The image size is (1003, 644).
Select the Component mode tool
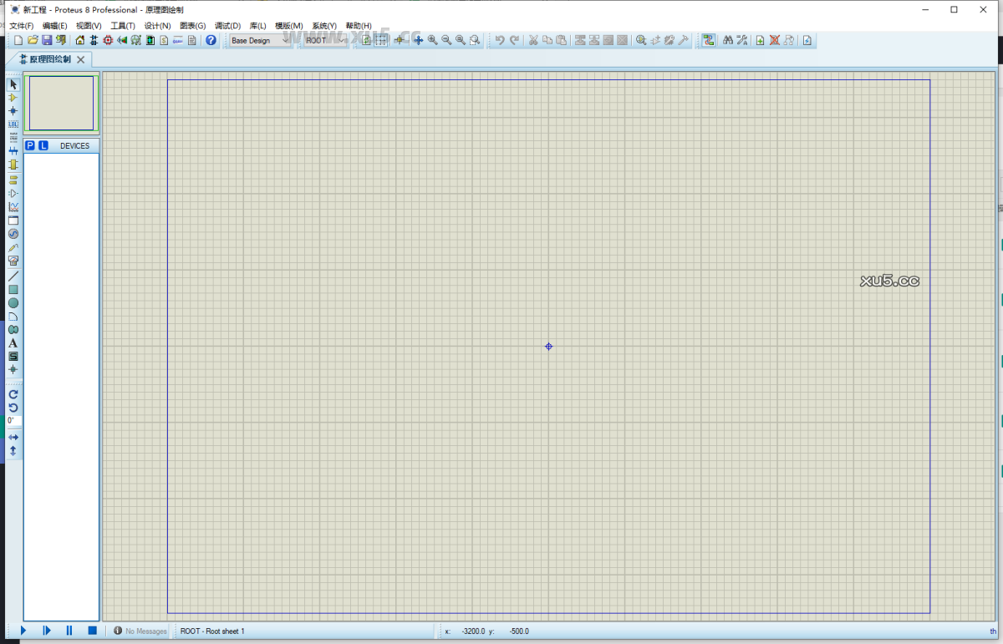click(x=13, y=98)
